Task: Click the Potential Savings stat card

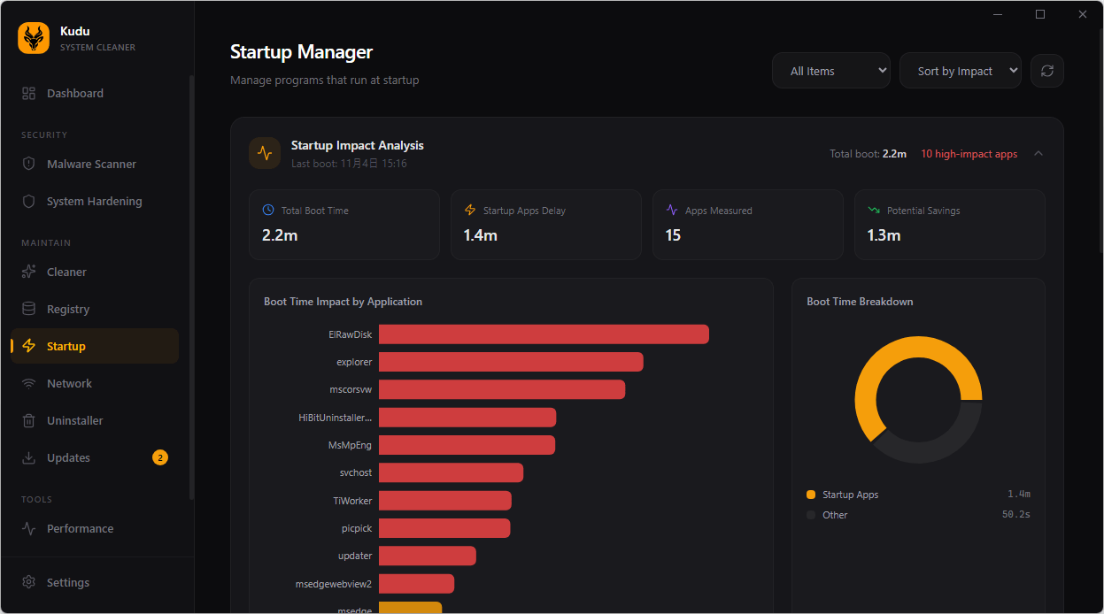Action: point(949,225)
